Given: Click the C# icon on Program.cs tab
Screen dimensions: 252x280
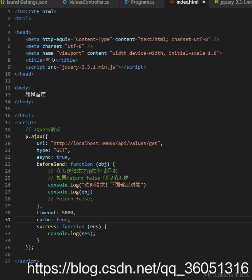Looking at the screenshot, I should (x=127, y=2).
